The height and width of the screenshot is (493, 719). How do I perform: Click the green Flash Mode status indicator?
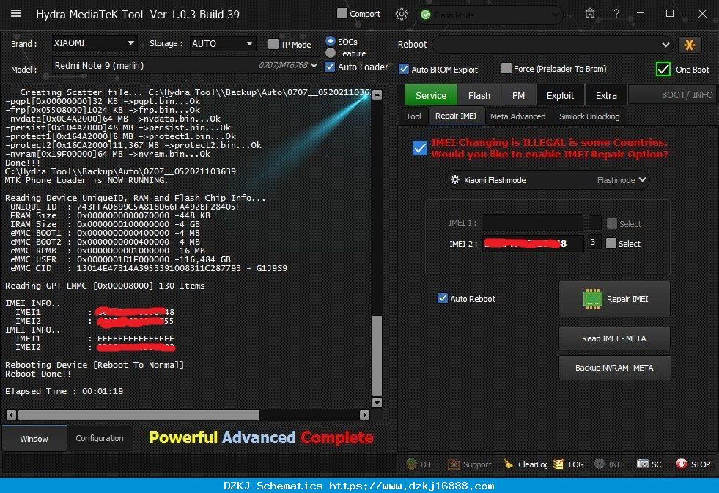(426, 15)
